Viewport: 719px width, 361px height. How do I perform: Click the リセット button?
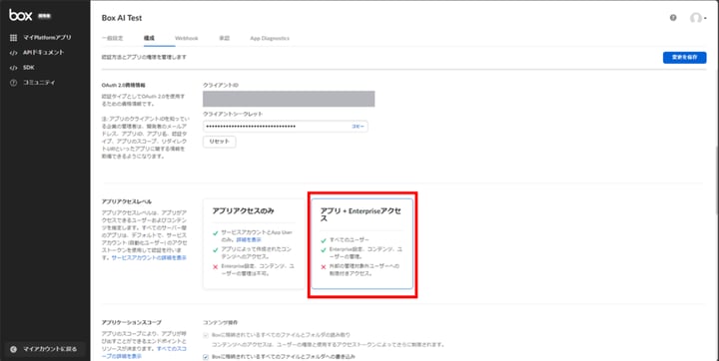pos(219,142)
